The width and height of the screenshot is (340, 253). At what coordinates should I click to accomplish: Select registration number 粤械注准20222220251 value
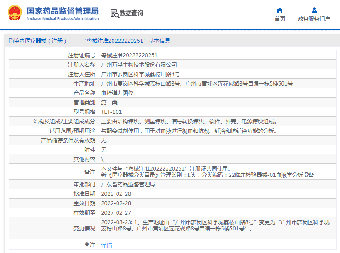point(129,55)
